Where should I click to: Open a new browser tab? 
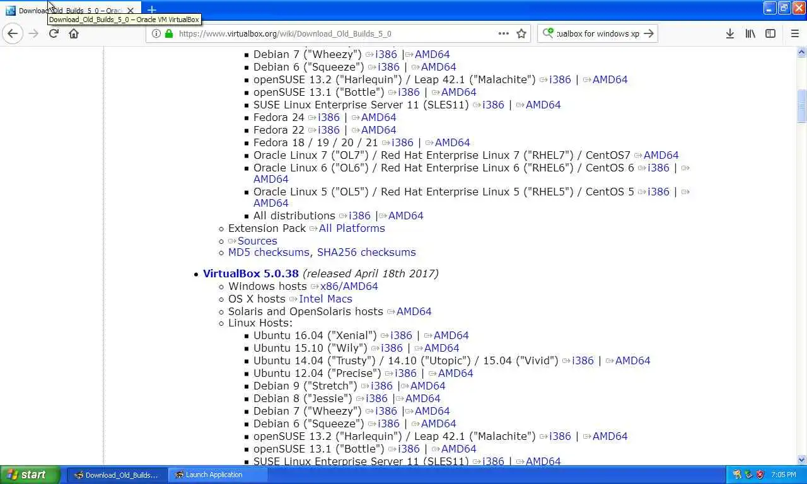[151, 10]
